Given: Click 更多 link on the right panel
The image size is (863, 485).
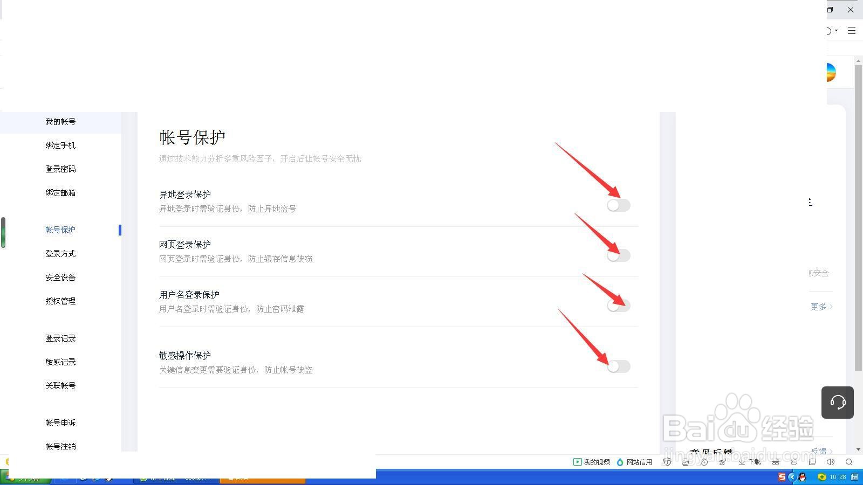Looking at the screenshot, I should tap(821, 307).
